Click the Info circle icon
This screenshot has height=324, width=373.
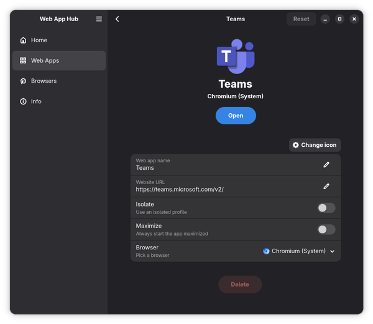[x=23, y=101]
